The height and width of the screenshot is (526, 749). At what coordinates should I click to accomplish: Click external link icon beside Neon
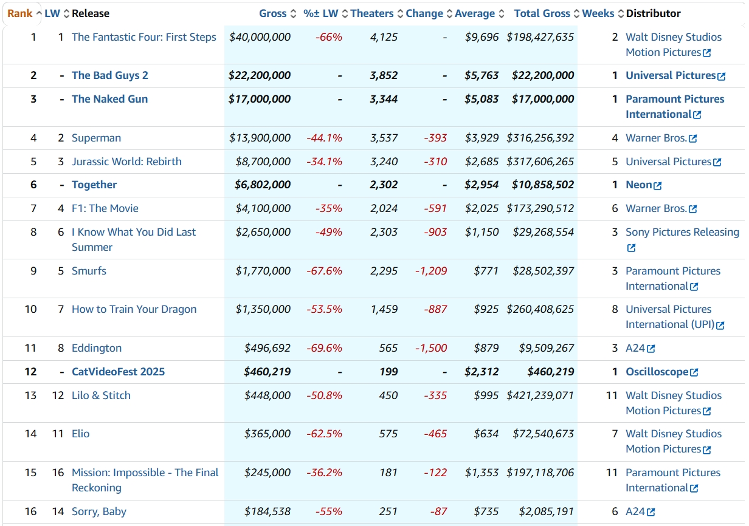pos(657,186)
